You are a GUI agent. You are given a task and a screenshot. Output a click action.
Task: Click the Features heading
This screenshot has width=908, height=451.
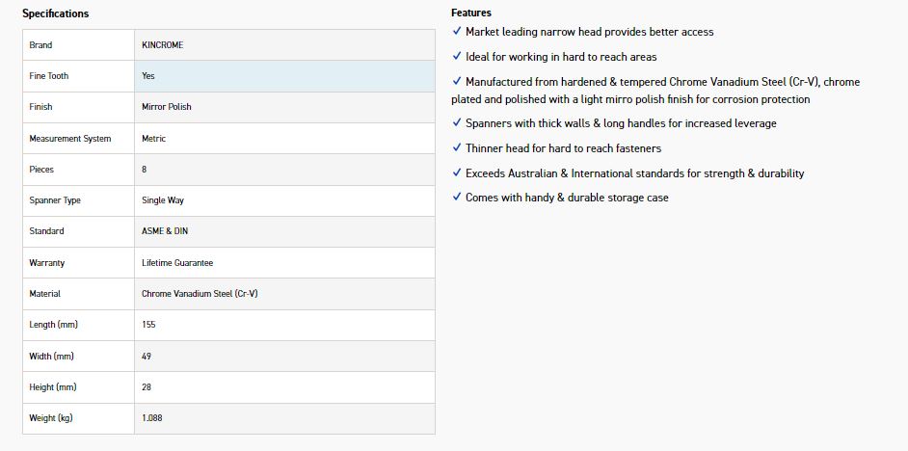click(470, 13)
